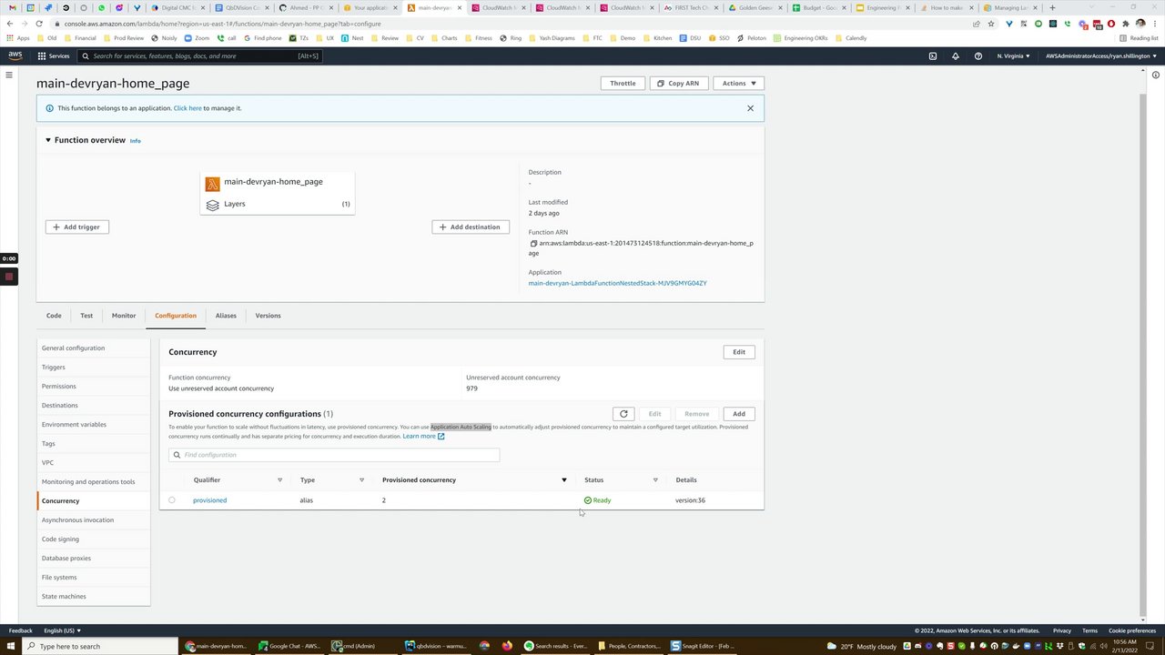This screenshot has height=655, width=1165.
Task: Reload the browser page
Action: (x=39, y=23)
